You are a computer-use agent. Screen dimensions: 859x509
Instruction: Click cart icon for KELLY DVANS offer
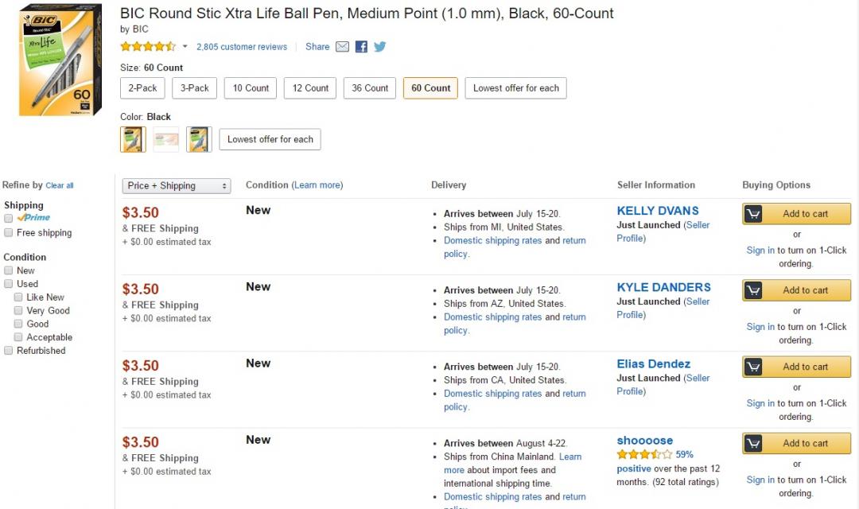pos(753,214)
